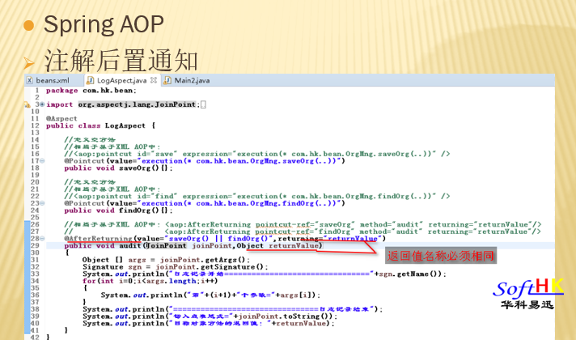Collapse the @AfterReturning method at line 28
Screen dimensions: 576x340
pyautogui.click(x=42, y=238)
